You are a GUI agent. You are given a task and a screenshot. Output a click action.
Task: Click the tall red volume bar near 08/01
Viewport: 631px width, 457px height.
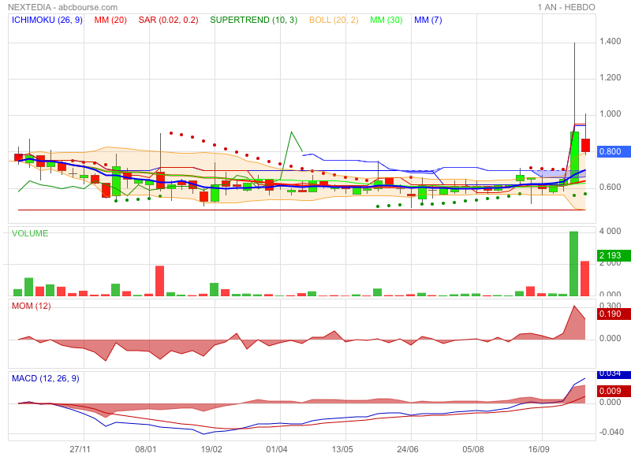tap(160, 281)
